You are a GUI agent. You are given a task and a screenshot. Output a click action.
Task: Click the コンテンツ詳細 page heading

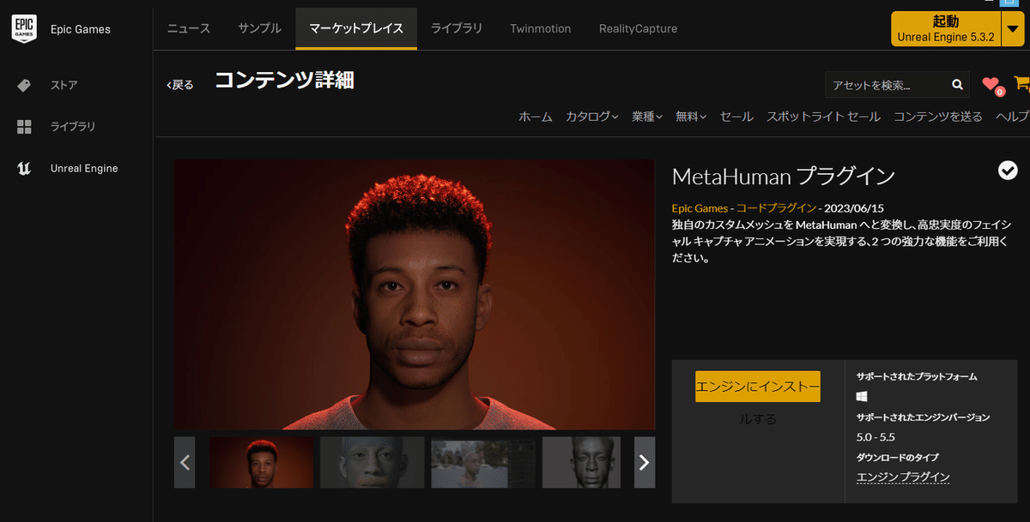284,81
